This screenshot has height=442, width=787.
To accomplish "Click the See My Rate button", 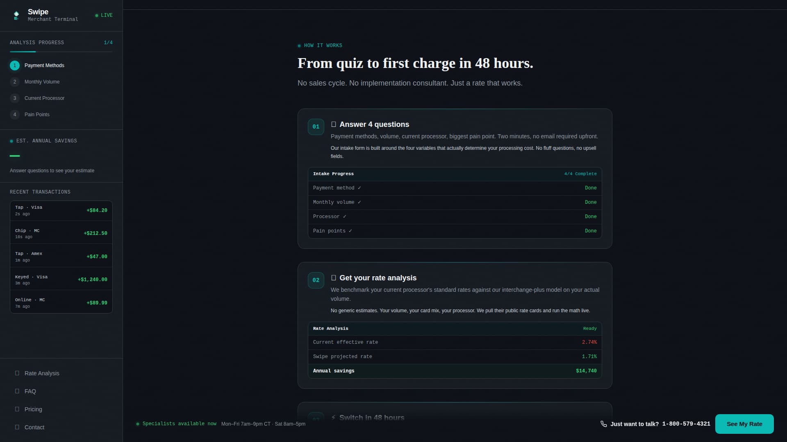I will pyautogui.click(x=744, y=424).
